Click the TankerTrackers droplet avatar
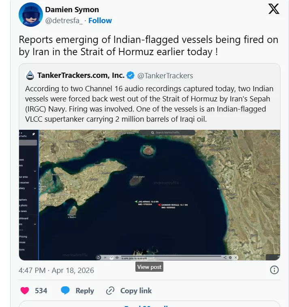Viewport: 289px width, 307px height. 30,75
